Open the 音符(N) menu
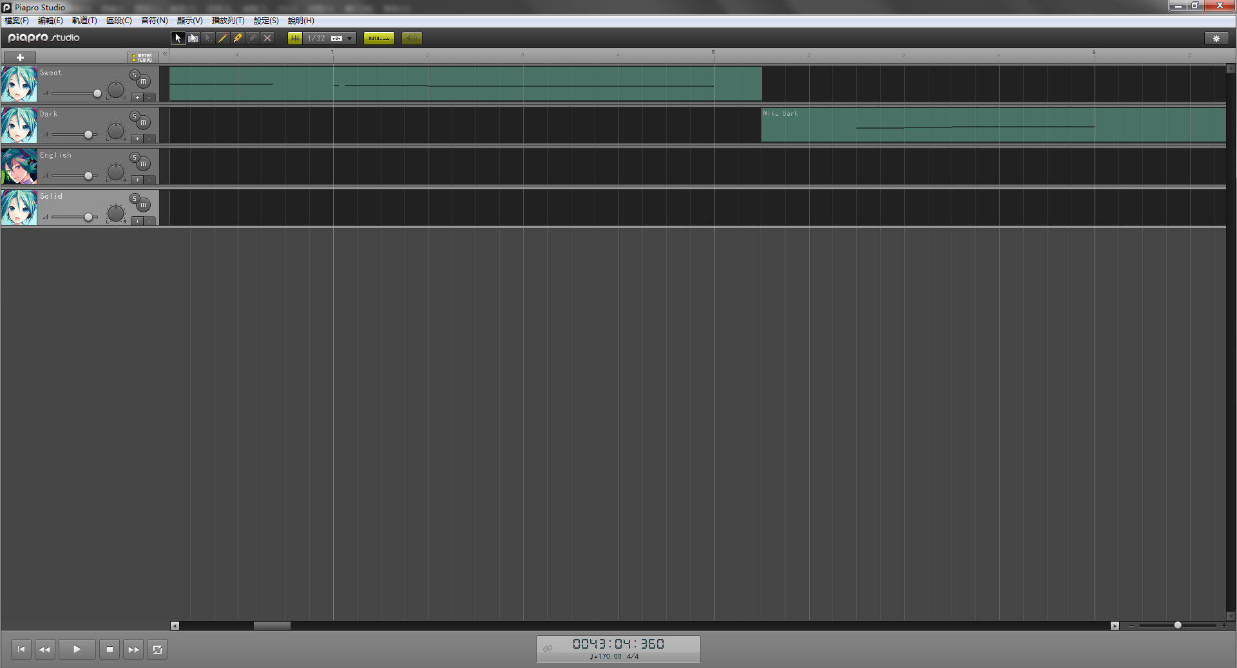The height and width of the screenshot is (668, 1237). pyautogui.click(x=155, y=21)
